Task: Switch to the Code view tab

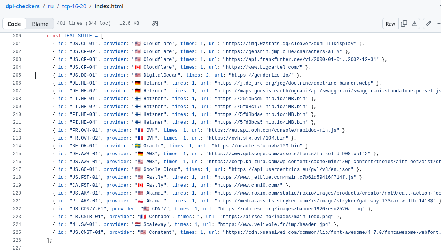Action: tap(14, 24)
